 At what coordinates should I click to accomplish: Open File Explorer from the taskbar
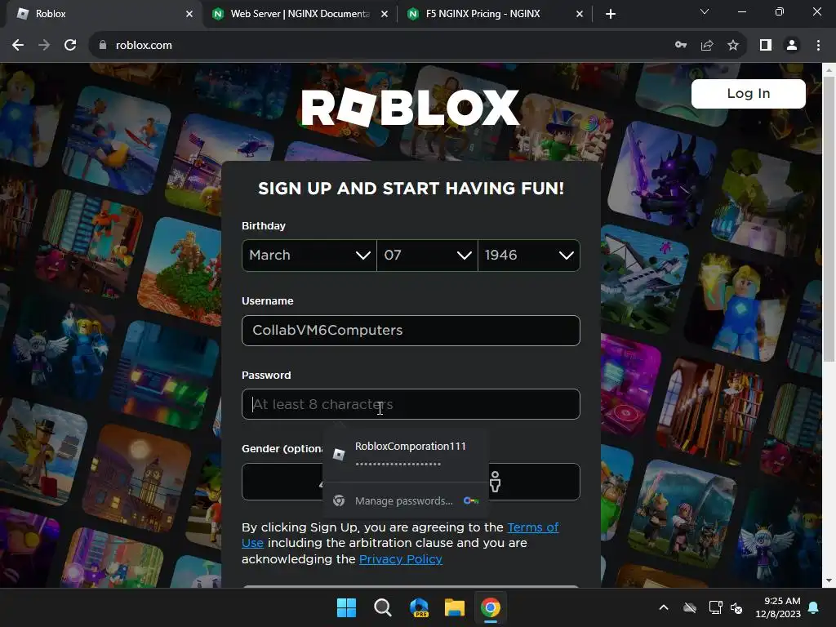coord(455,607)
